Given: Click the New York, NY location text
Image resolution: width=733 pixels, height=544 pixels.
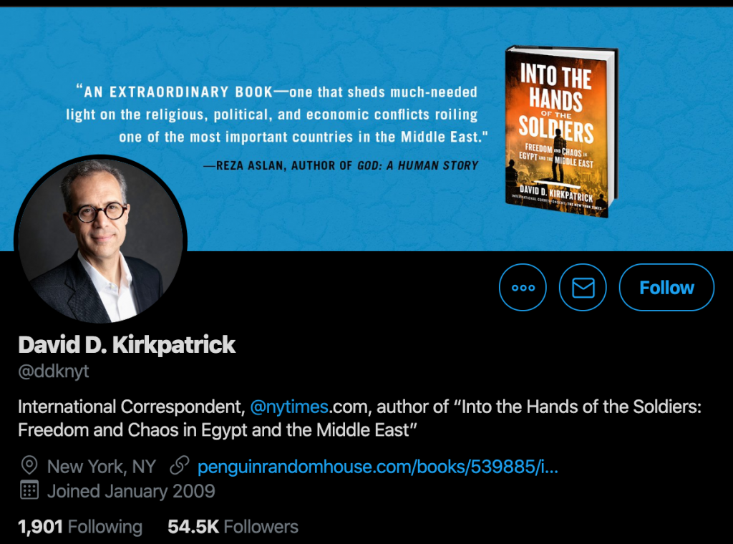Looking at the screenshot, I should pyautogui.click(x=102, y=467).
